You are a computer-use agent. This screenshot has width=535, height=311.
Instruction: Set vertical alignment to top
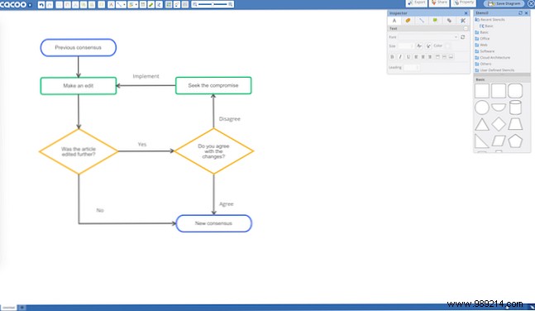(437, 57)
